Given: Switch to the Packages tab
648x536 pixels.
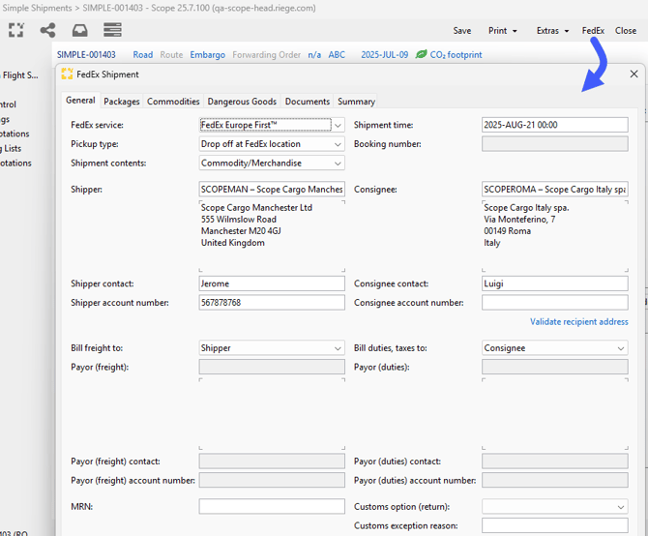Looking at the screenshot, I should [122, 102].
